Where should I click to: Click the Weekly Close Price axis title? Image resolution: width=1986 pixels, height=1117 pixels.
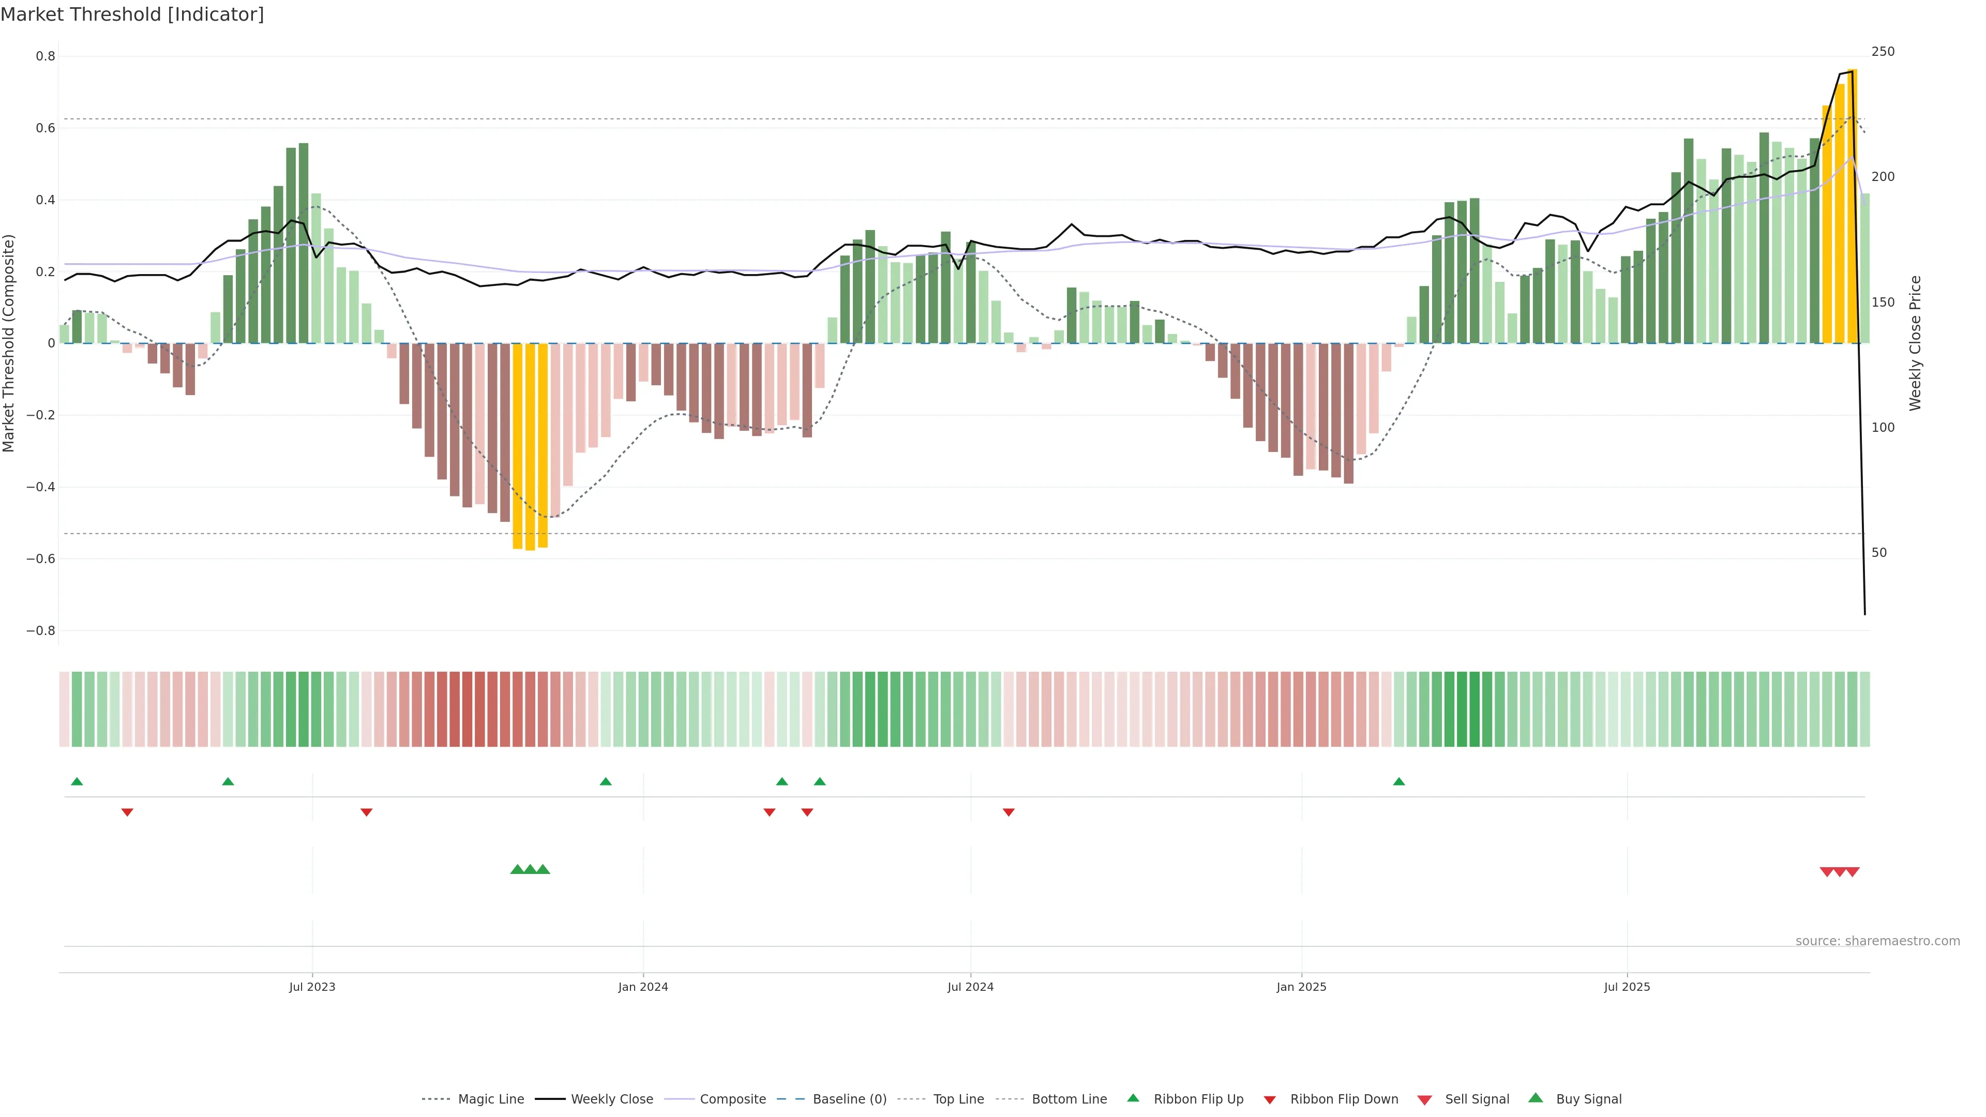1915,343
